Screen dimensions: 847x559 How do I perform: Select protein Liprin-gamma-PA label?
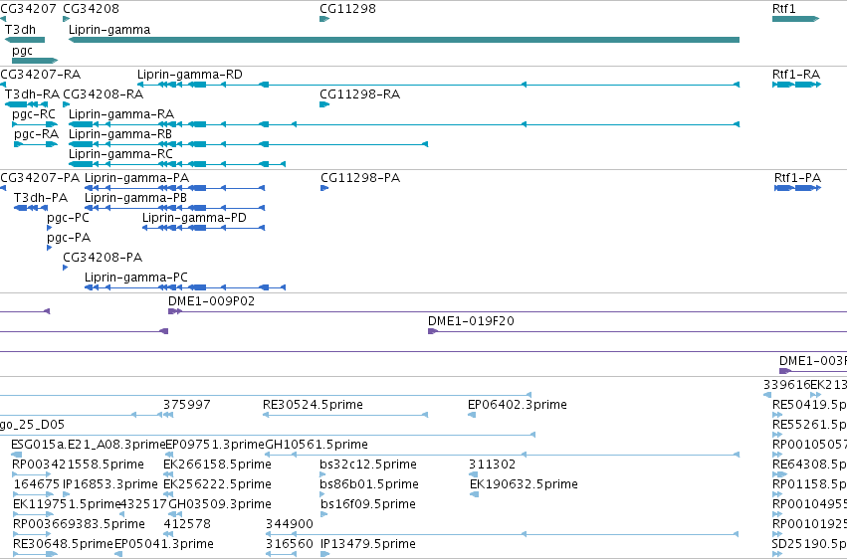coord(136,178)
